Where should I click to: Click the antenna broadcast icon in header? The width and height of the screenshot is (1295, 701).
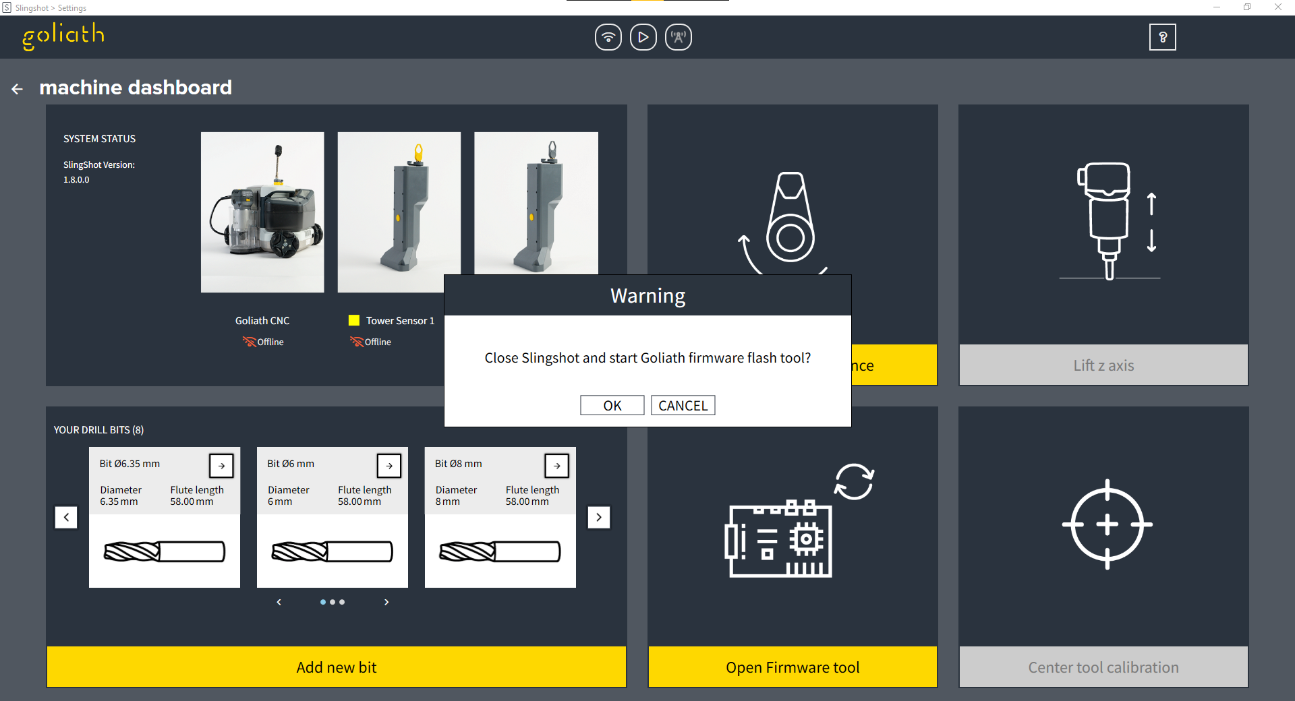[x=678, y=37]
